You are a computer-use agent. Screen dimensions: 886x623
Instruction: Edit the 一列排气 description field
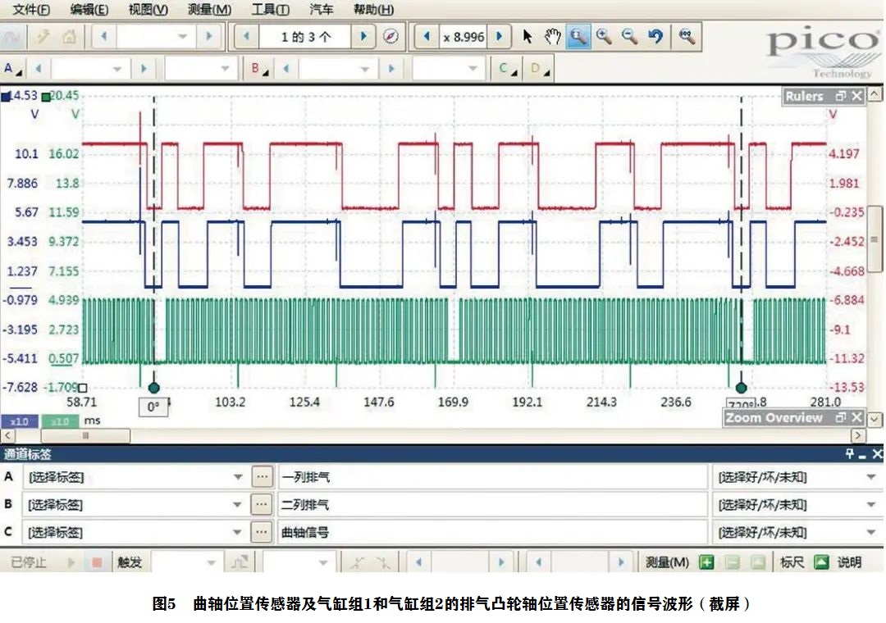coord(492,477)
